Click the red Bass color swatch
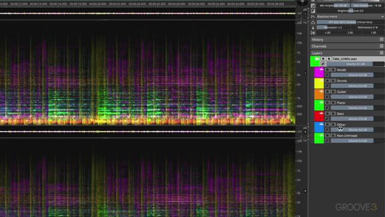The width and height of the screenshot is (385, 217). click(x=319, y=116)
